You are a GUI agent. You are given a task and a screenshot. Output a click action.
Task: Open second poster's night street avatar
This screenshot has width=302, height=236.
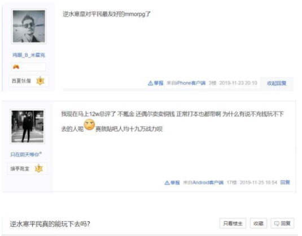pyautogui.click(x=28, y=126)
